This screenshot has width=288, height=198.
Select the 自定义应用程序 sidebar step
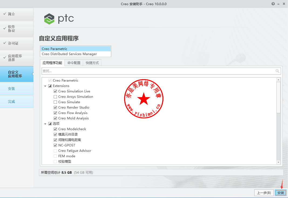(17, 74)
